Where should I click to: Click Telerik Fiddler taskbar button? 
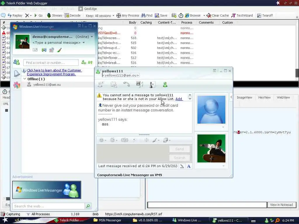click(x=69, y=220)
